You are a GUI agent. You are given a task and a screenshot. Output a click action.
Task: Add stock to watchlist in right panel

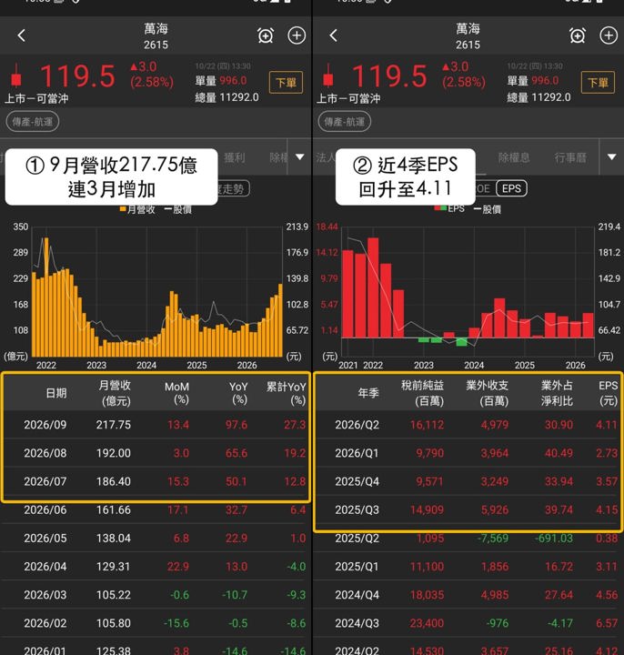click(x=609, y=35)
